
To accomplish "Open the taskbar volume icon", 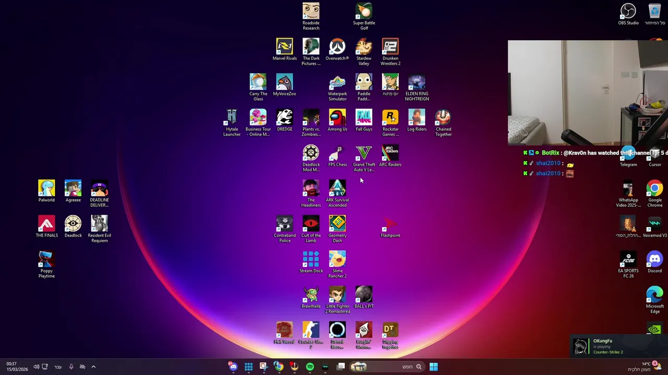I will pos(36,367).
